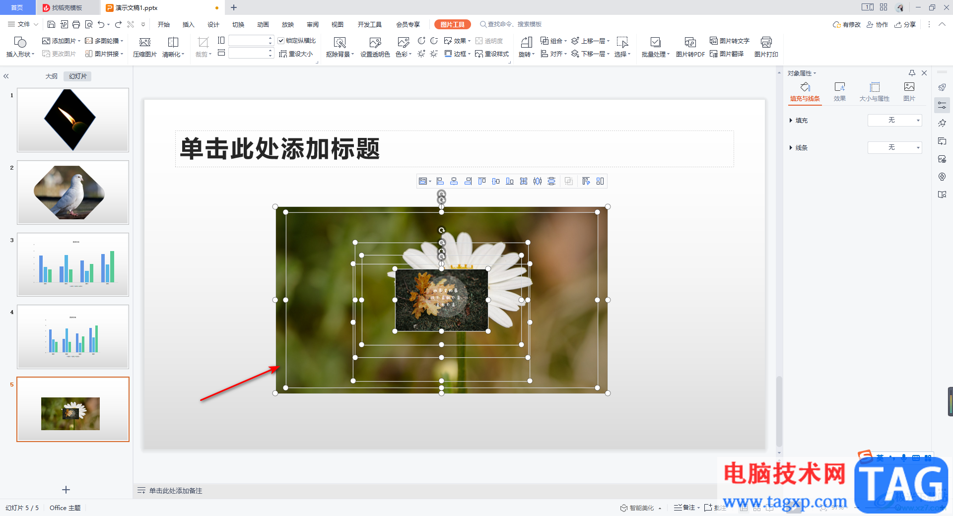Image resolution: width=953 pixels, height=516 pixels.
Task: Switch to 大纲 outline view tab
Action: click(x=52, y=76)
